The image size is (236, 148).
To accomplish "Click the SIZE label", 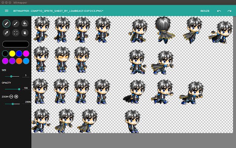I will (4, 70).
